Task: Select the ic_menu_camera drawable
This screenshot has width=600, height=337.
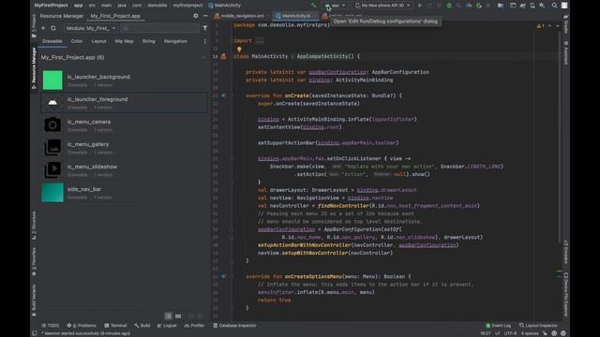Action: 123,125
